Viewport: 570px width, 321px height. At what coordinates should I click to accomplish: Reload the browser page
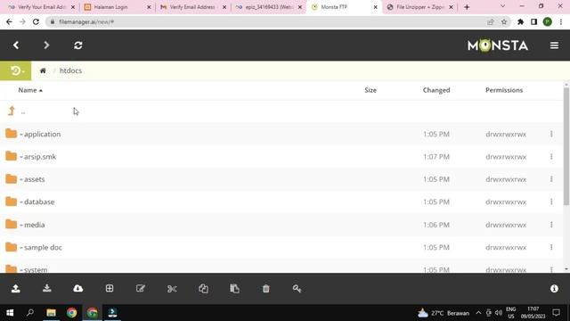[x=36, y=21]
